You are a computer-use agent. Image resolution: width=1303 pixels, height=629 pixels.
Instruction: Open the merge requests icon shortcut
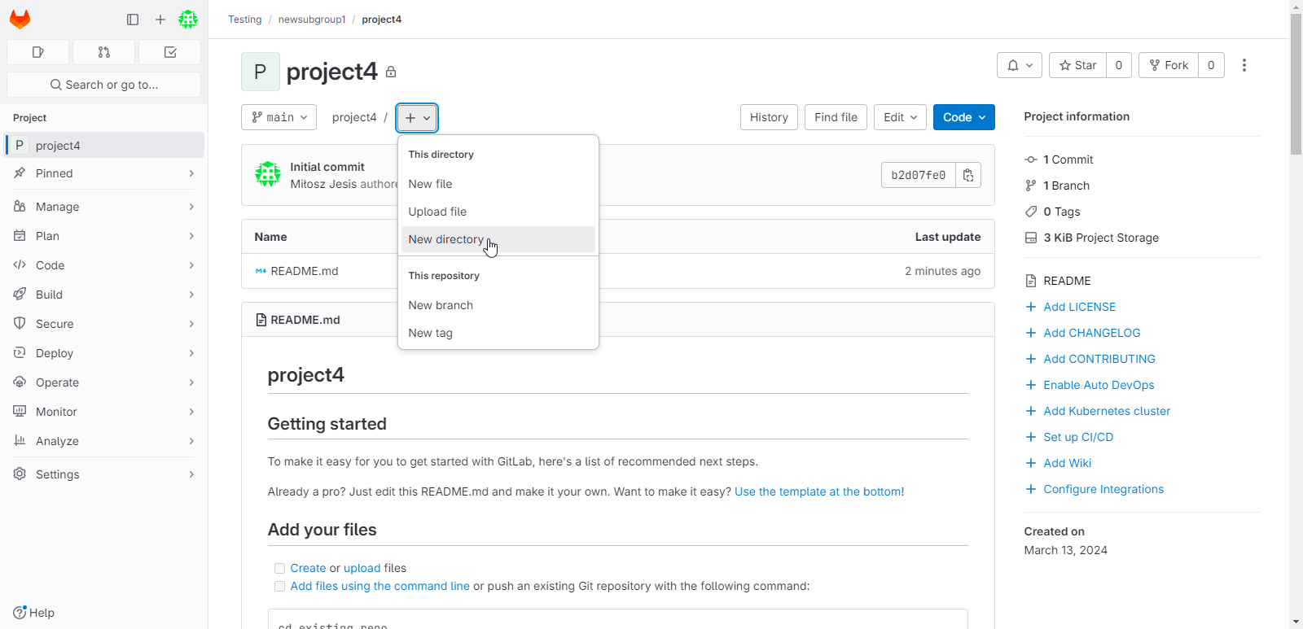click(103, 52)
